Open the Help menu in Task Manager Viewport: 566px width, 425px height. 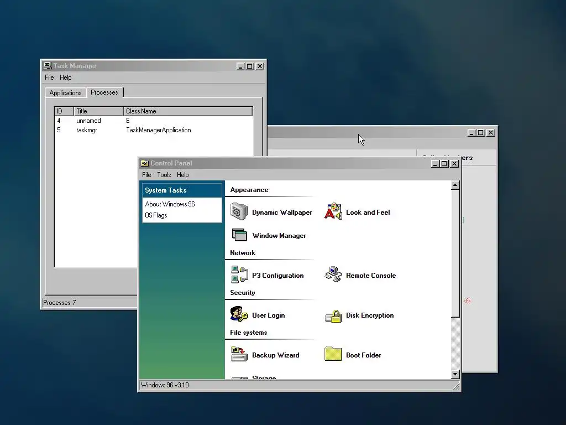(x=65, y=77)
